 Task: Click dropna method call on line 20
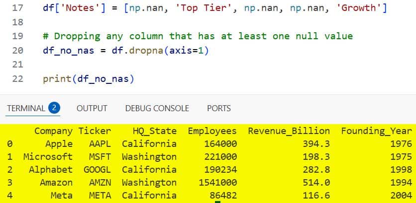(x=146, y=51)
